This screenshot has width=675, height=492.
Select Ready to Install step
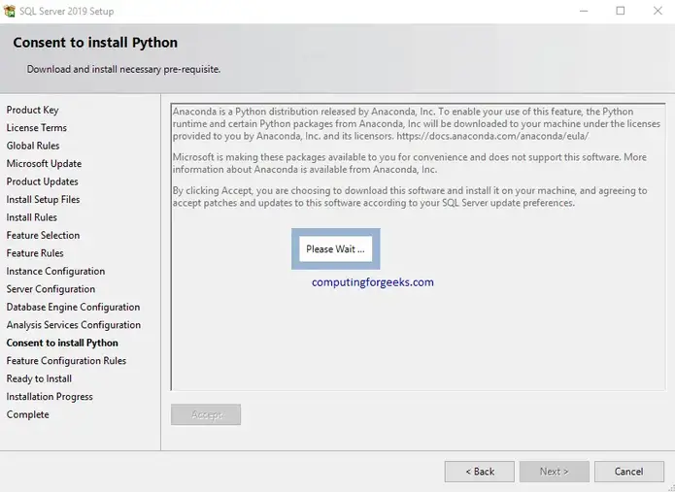(39, 378)
